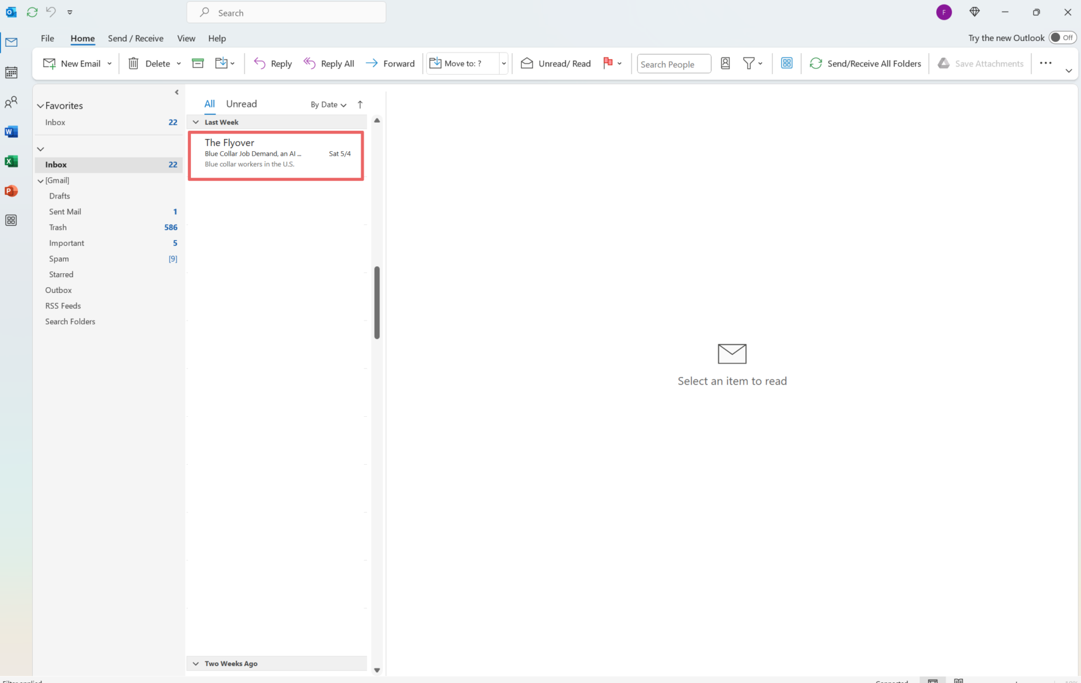The width and height of the screenshot is (1081, 683).
Task: Open the Mail view in sidebar
Action: click(11, 42)
